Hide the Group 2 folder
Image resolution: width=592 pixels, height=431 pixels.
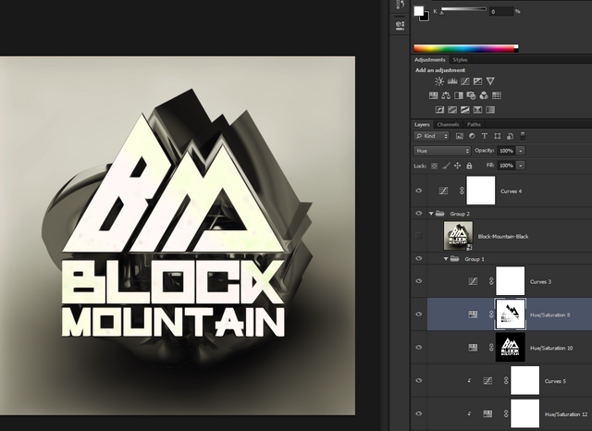coord(419,214)
